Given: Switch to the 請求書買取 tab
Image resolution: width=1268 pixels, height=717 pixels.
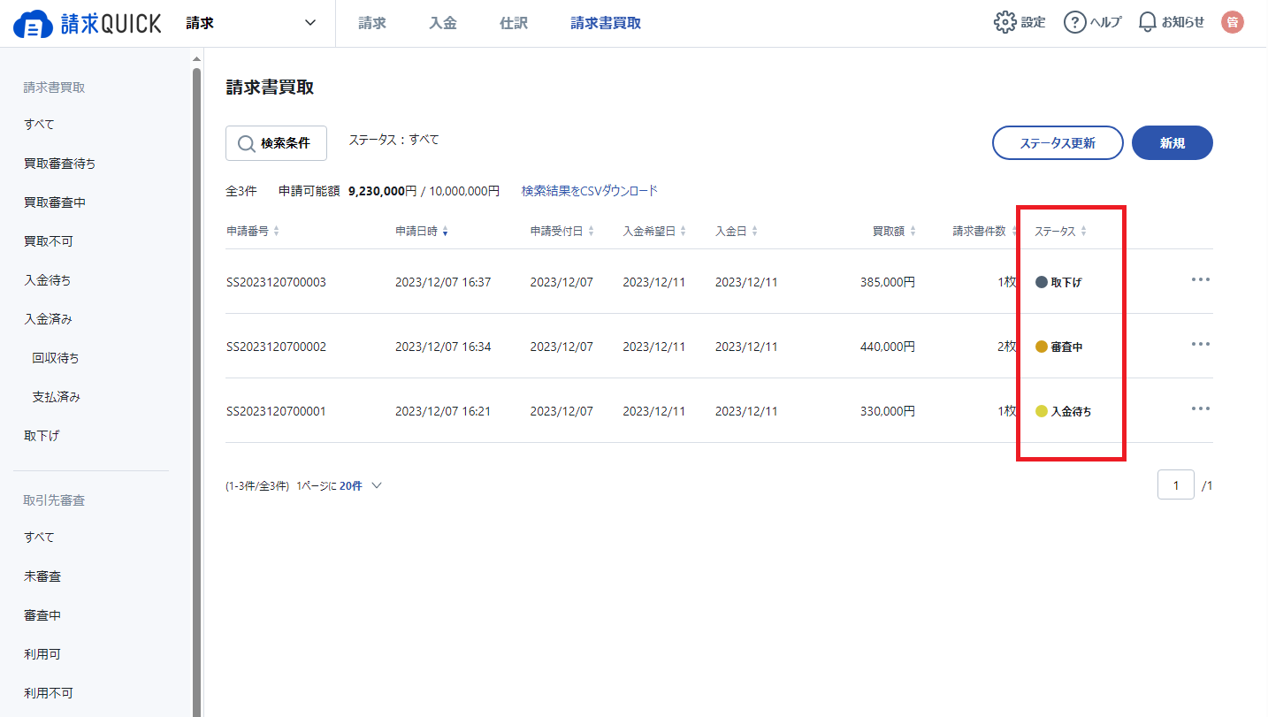Looking at the screenshot, I should click(x=606, y=23).
